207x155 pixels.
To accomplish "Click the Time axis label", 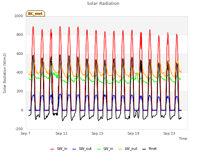I will [x=183, y=139].
